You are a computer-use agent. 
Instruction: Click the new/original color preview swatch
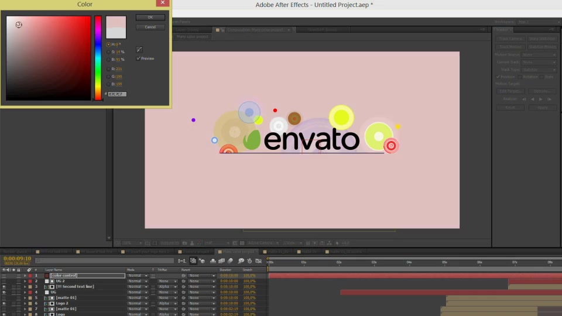pos(116,28)
